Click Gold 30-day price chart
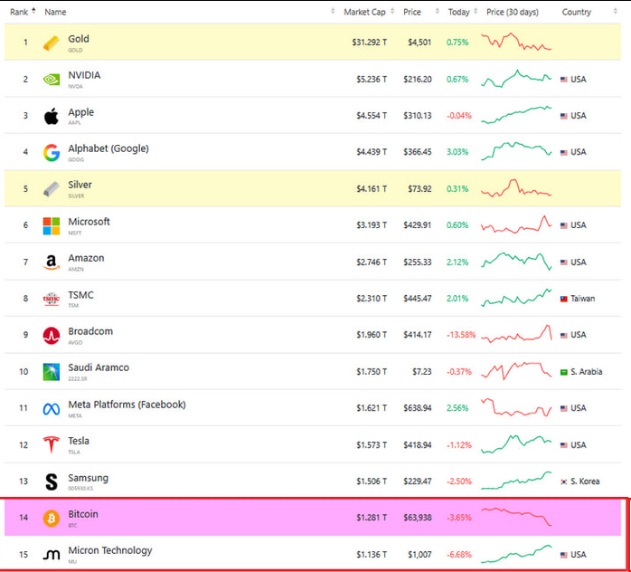 pyautogui.click(x=516, y=42)
